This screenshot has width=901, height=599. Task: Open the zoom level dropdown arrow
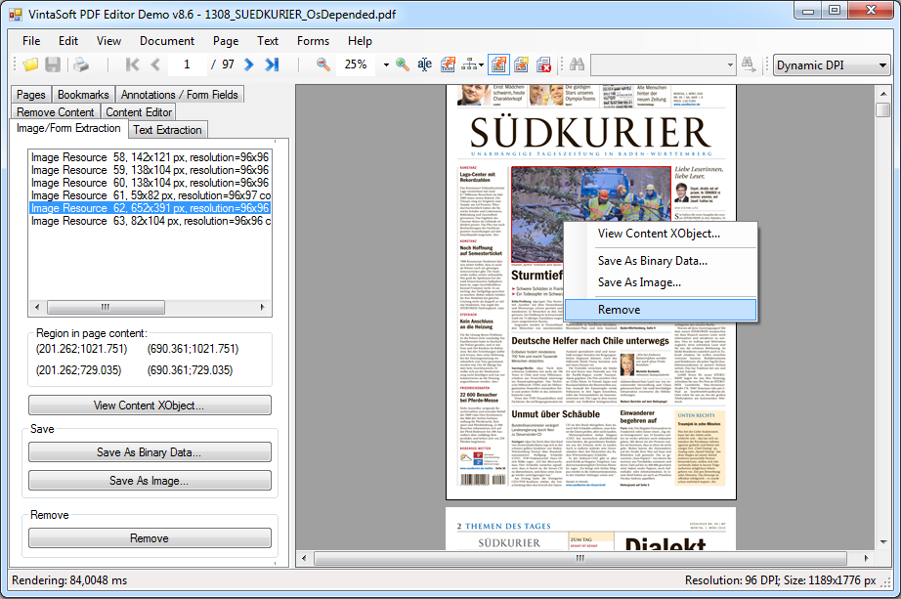point(386,64)
